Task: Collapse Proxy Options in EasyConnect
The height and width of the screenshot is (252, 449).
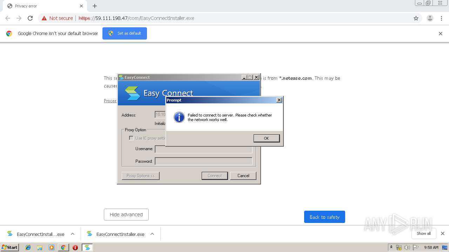Action: pos(141,176)
